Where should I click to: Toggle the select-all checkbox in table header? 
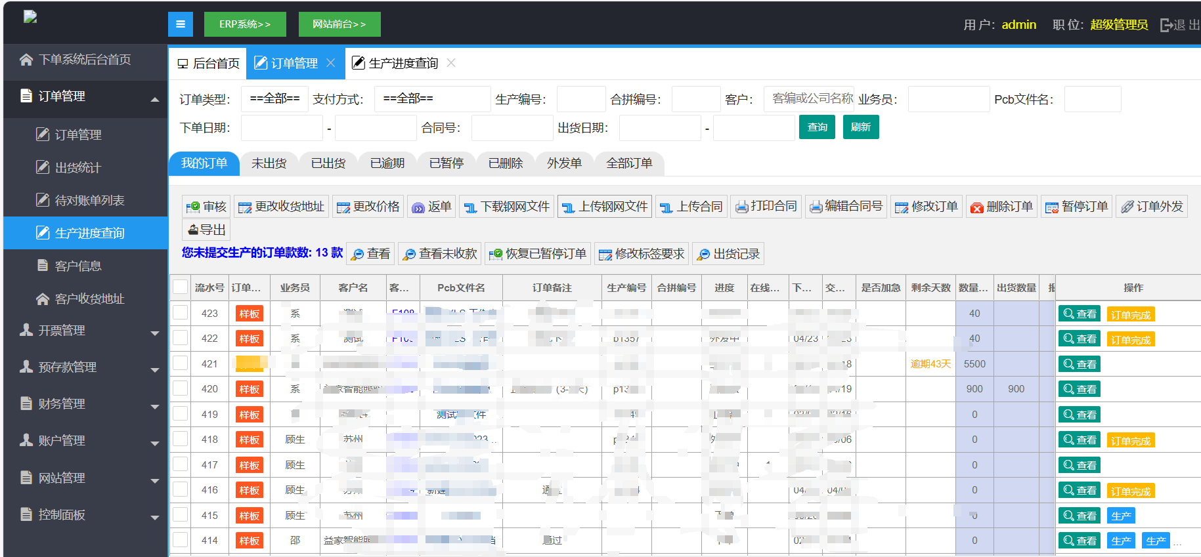180,287
